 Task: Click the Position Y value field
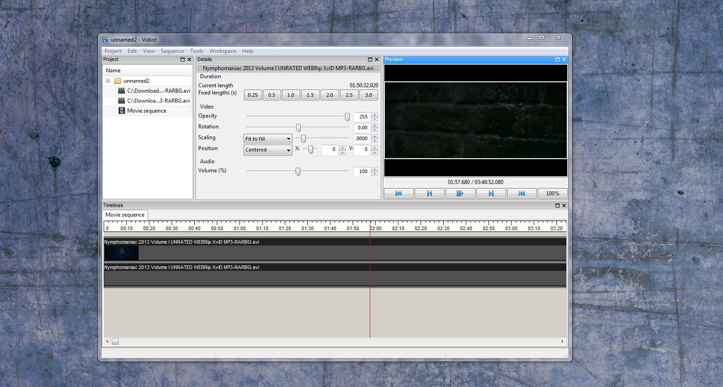[x=362, y=149]
